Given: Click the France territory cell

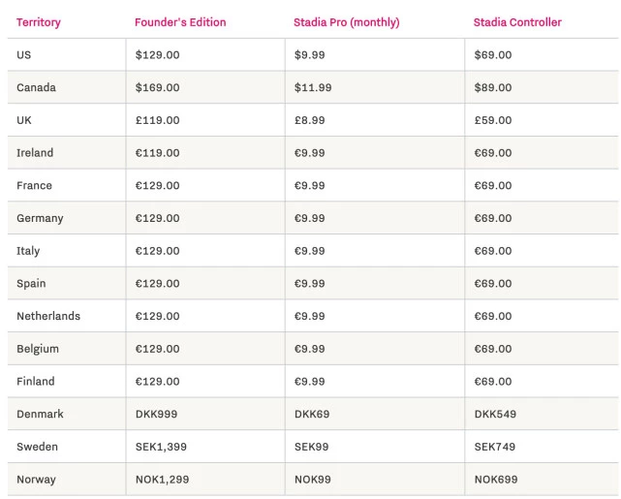Looking at the screenshot, I should 35,186.
